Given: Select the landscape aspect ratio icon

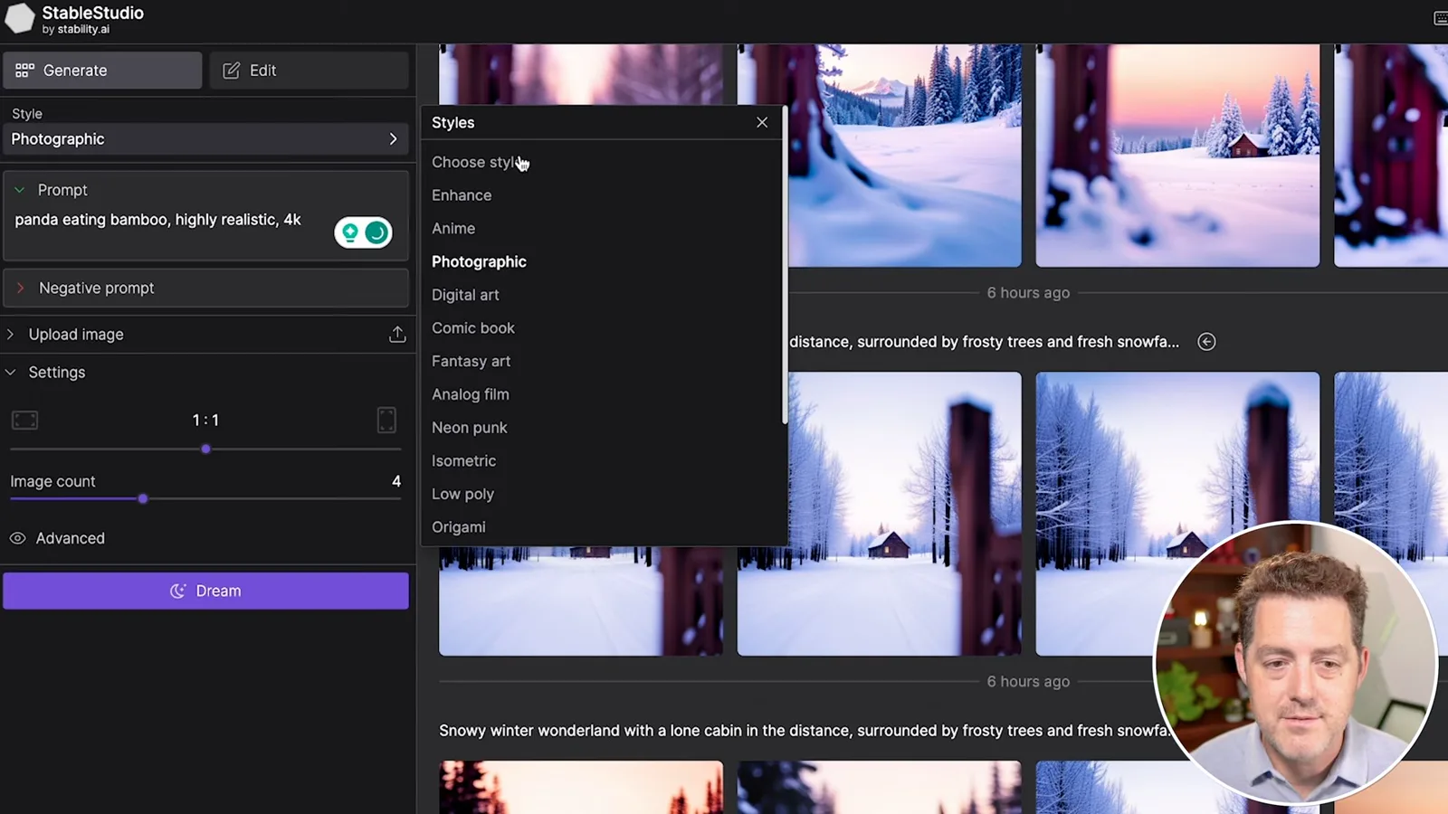Looking at the screenshot, I should (24, 420).
